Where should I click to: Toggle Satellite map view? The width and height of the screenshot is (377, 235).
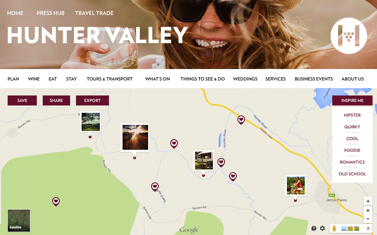19,221
